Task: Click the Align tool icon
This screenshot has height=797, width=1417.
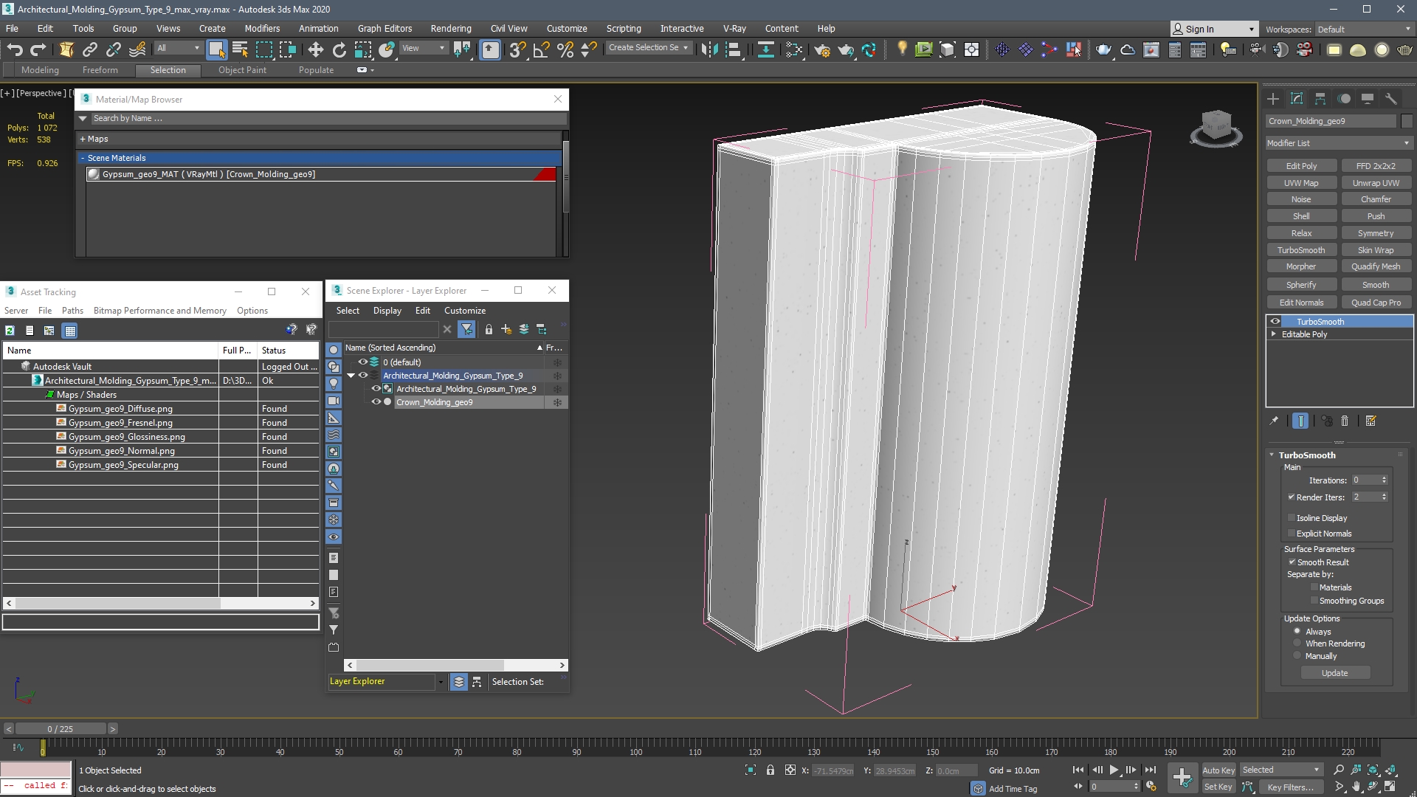Action: click(x=733, y=49)
